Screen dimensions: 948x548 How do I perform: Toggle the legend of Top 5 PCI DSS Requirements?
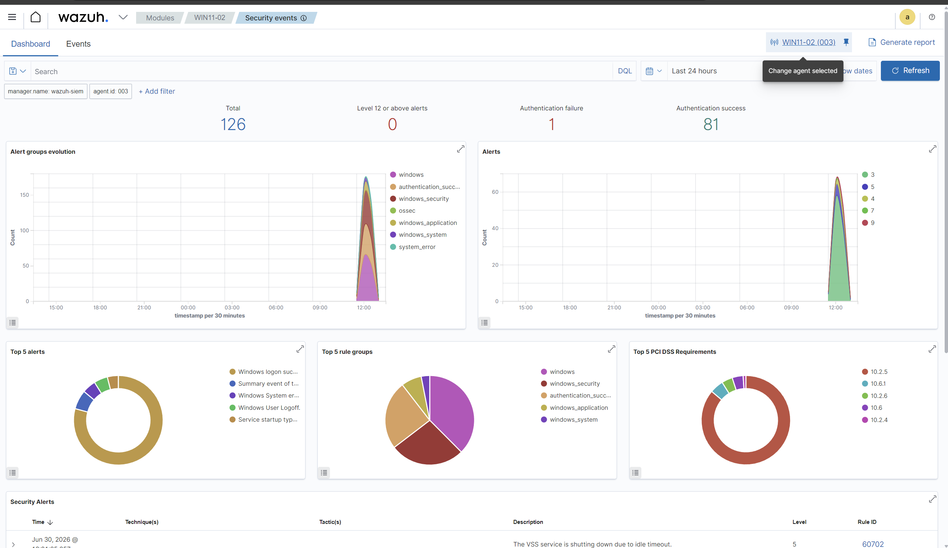(635, 472)
